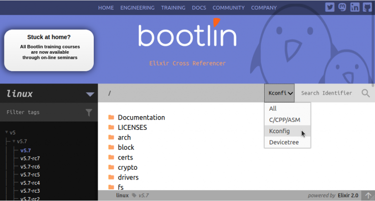Select Kconfig in the family list
Viewport: 375px width, 201px height.
pos(288,131)
